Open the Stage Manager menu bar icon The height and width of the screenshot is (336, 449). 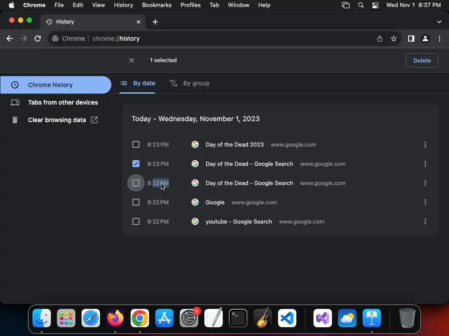[x=346, y=5]
